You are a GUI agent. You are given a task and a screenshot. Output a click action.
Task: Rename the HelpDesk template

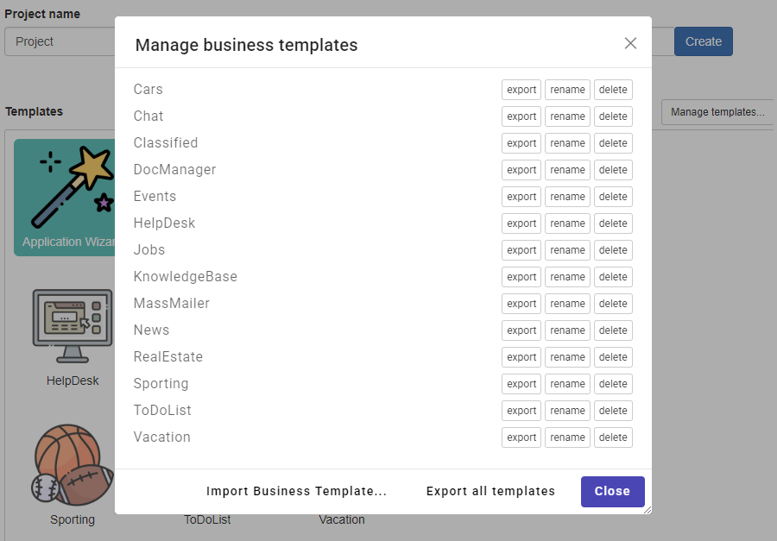point(567,223)
